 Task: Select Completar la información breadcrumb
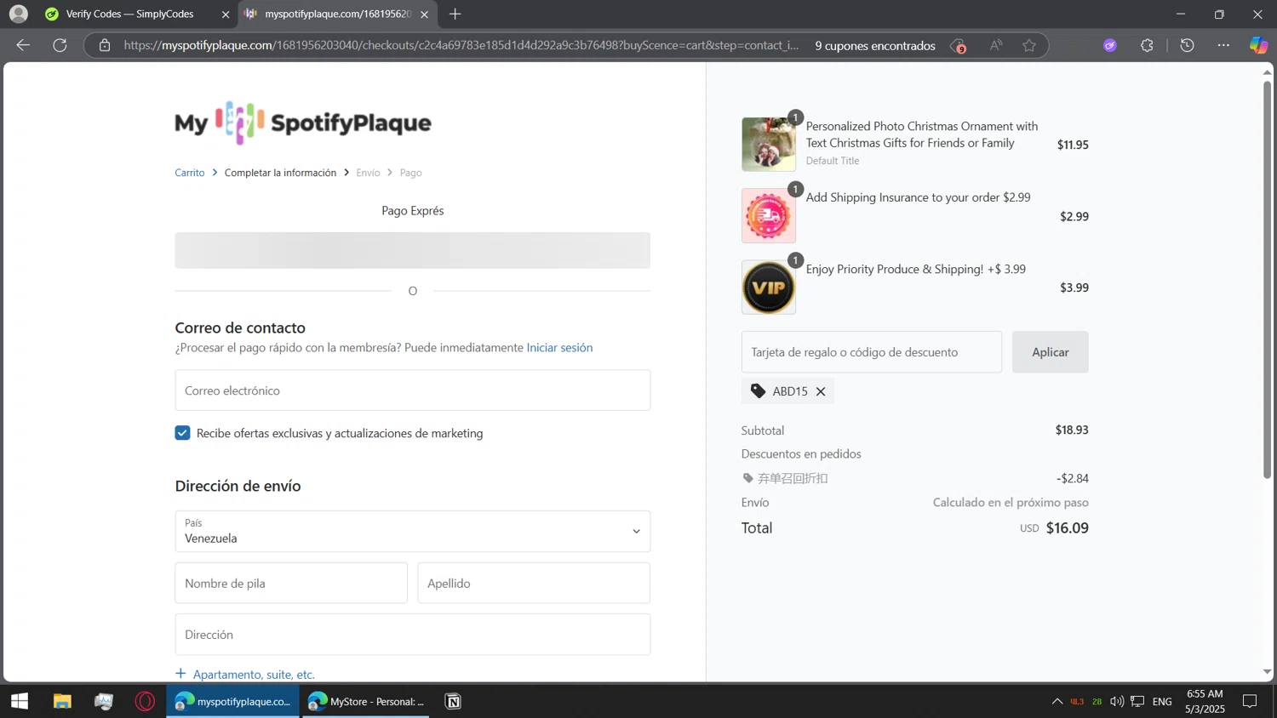pos(280,173)
